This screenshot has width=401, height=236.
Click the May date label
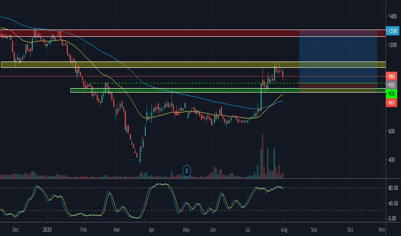pyautogui.click(x=186, y=230)
